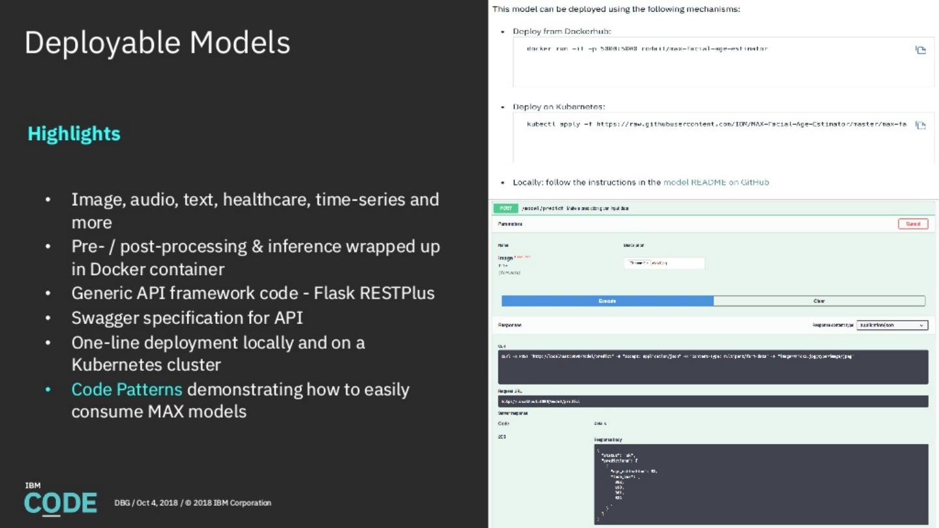Viewport: 939px width, 528px height.
Task: Click the IBM CODE logo
Action: [x=61, y=499]
